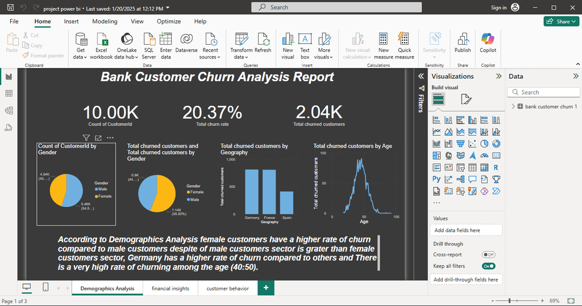Click the zoom in plus button
Screen dimensions: 582x306
pos(542,301)
